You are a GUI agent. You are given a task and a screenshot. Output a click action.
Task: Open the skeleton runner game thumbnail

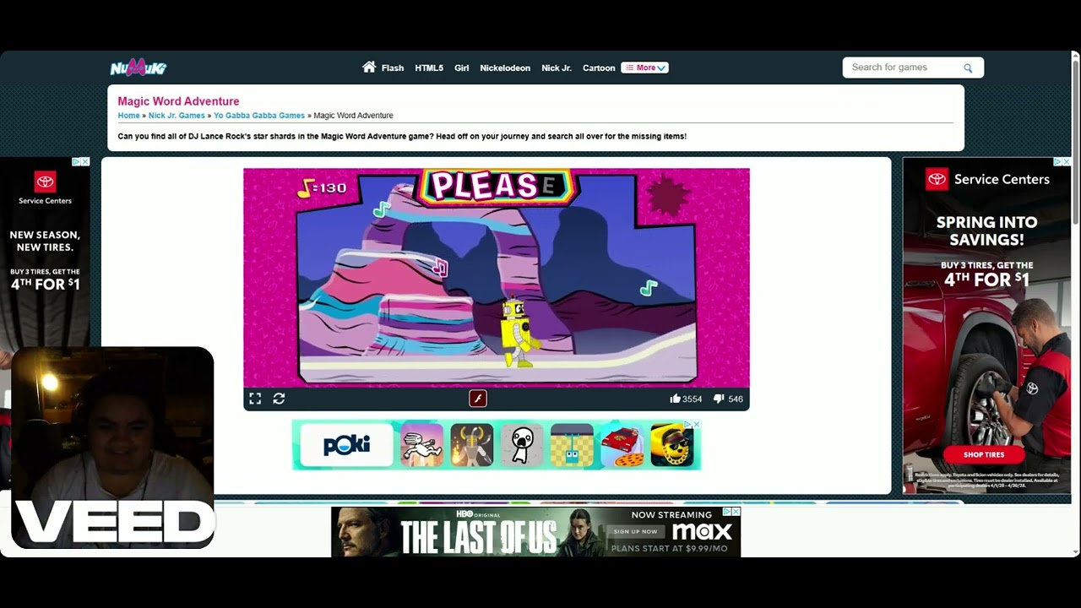click(421, 445)
